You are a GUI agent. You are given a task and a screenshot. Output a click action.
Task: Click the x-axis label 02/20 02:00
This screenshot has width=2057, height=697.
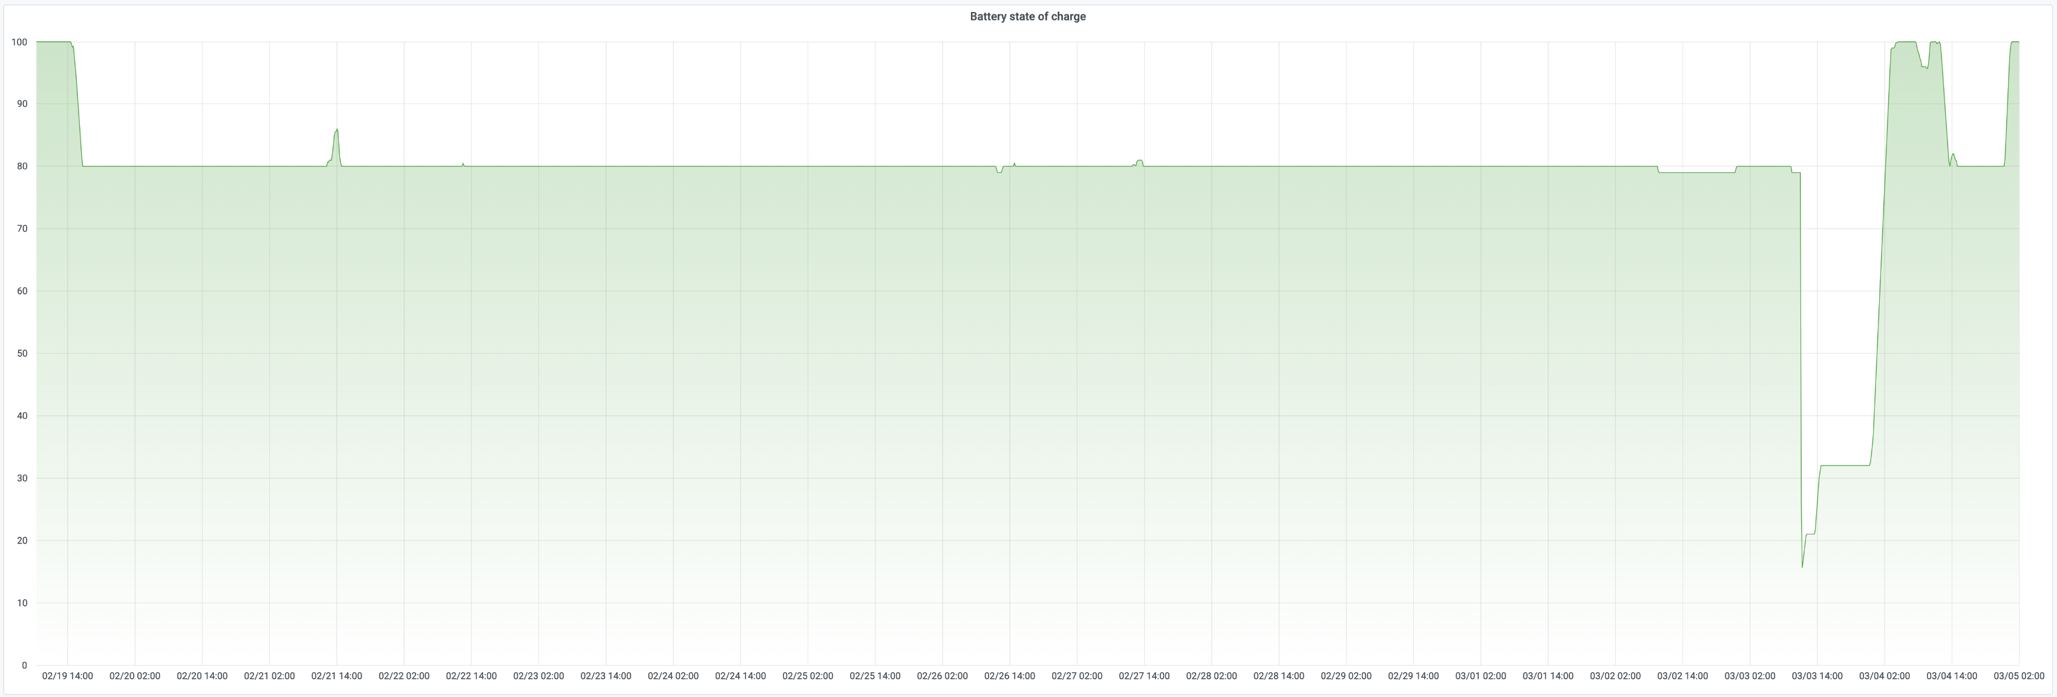[135, 676]
